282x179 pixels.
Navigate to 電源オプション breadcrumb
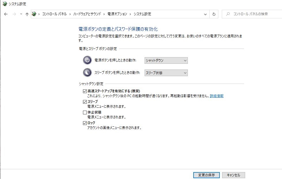point(117,14)
